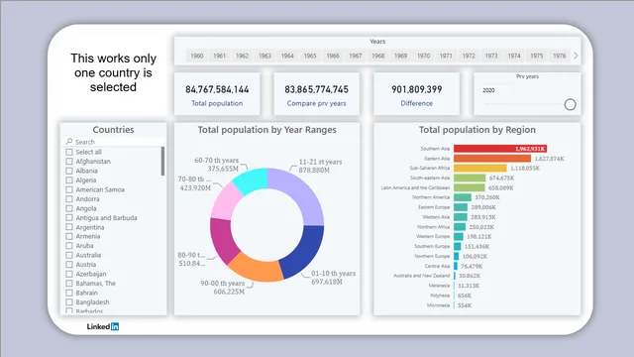Click the search magnifier icon in Countries
Screen dimensions: 634x357
click(69, 141)
